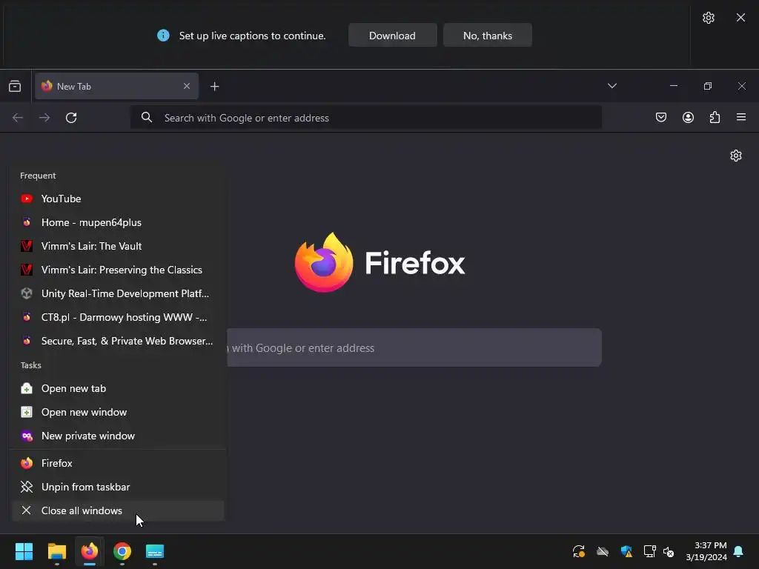The width and height of the screenshot is (759, 569).
Task: Click Firefox taskbar icon
Action: (x=90, y=551)
